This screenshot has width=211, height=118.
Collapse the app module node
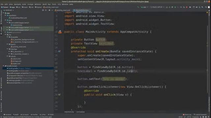[x=4, y=13]
